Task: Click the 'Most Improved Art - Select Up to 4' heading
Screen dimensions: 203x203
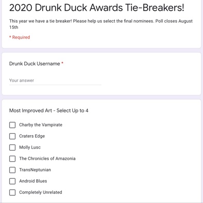Action: (x=49, y=110)
